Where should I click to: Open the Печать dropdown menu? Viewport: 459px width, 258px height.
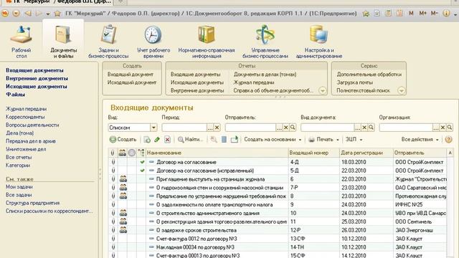[323, 140]
